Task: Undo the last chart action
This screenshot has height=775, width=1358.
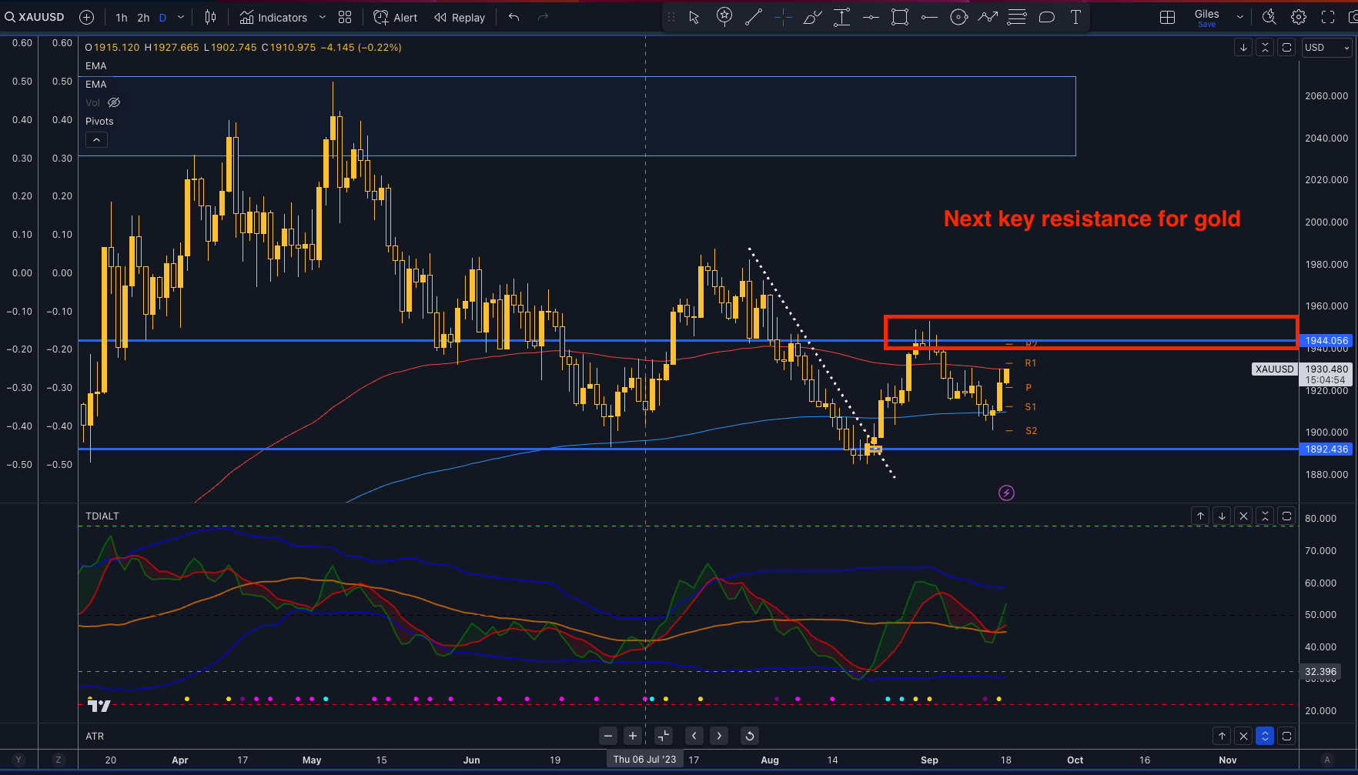Action: point(514,17)
